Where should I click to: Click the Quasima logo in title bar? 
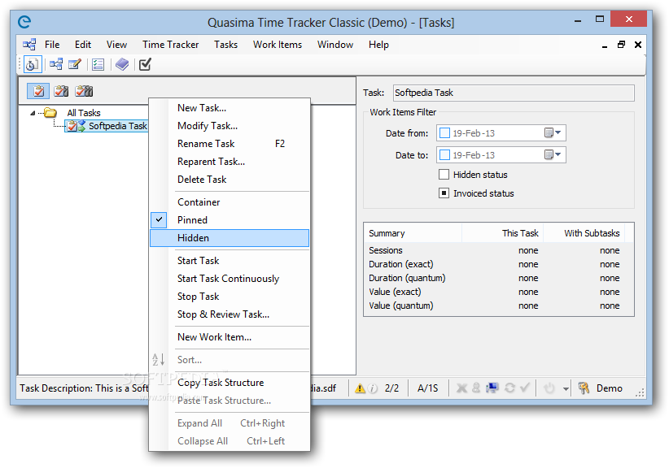(24, 22)
